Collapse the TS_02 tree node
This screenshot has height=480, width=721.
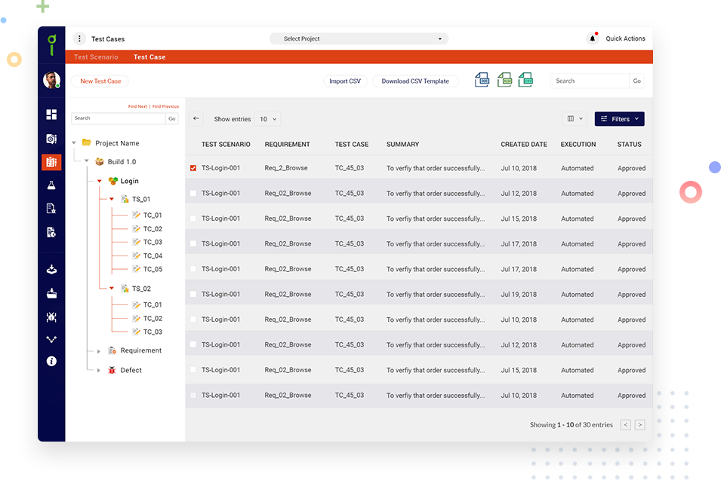[112, 289]
